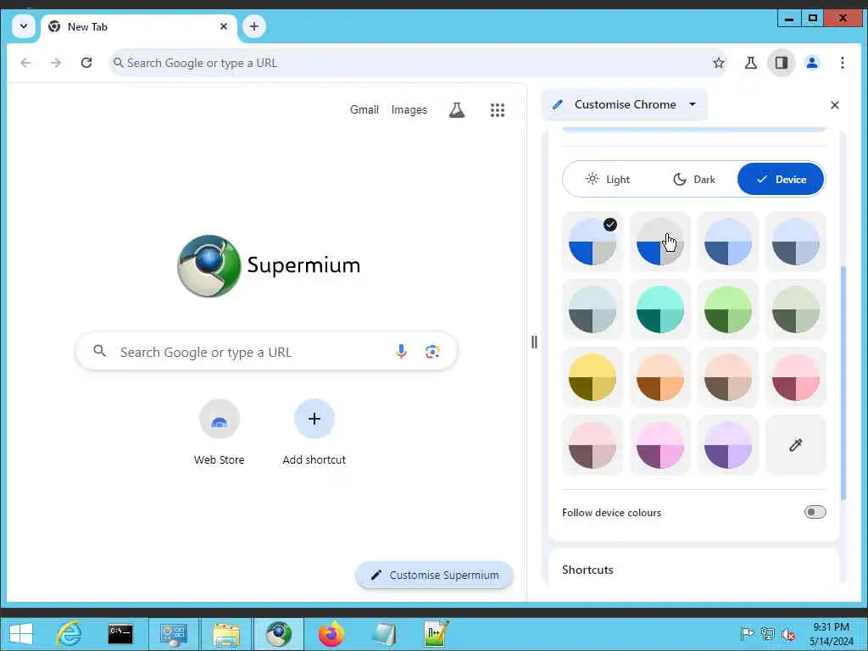Viewport: 868px width, 651px height.
Task: Open the Images link
Action: pyautogui.click(x=409, y=109)
